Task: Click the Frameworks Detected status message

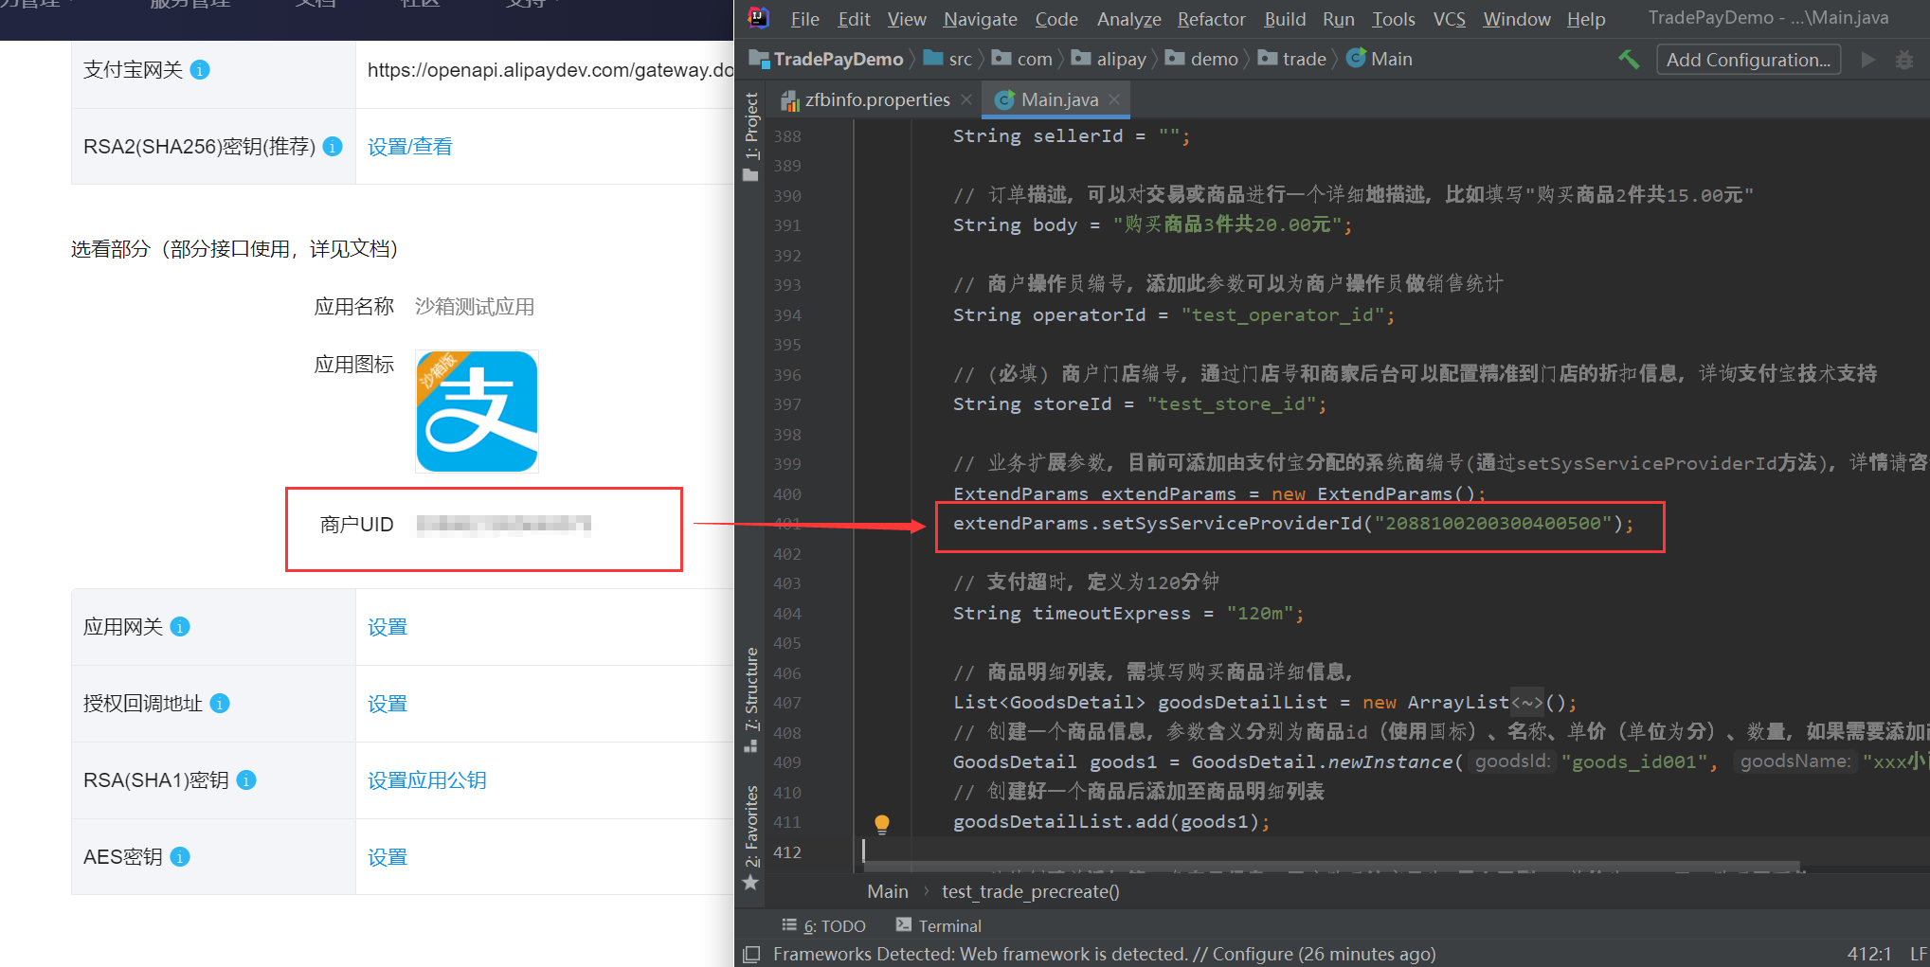Action: (x=1104, y=954)
